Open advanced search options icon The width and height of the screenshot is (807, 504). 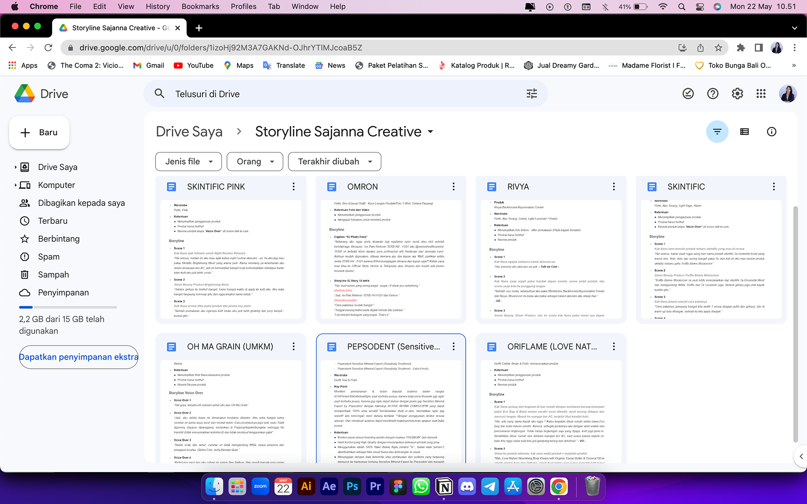coord(532,94)
